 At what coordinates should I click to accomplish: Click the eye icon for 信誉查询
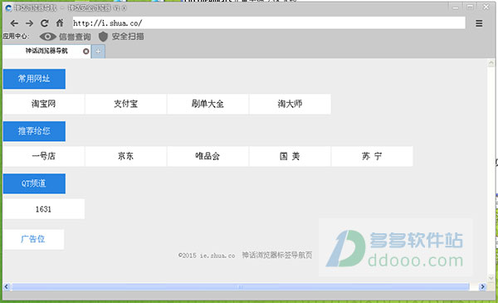47,37
